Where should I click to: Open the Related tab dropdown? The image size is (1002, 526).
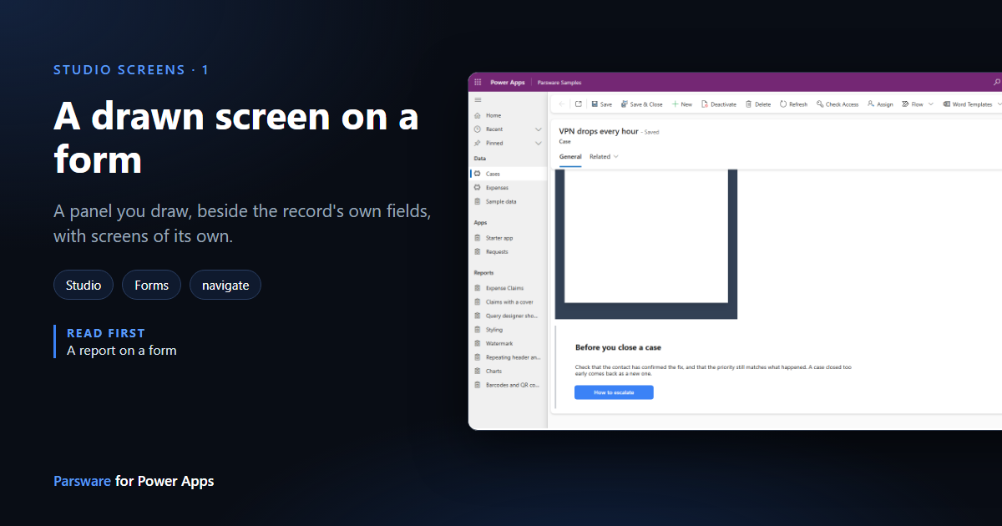tap(604, 156)
